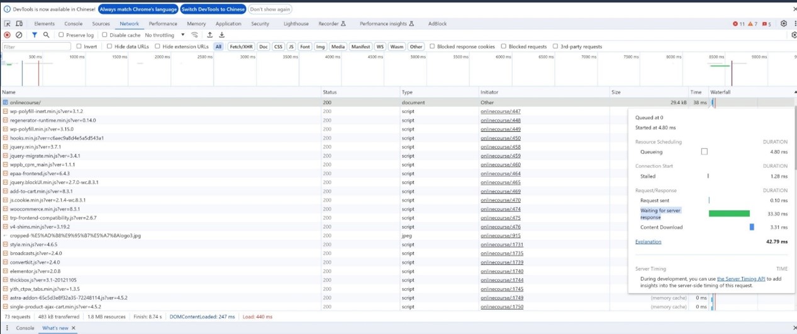The image size is (797, 334).
Task: Click the inspect element selector icon
Action: 7,24
